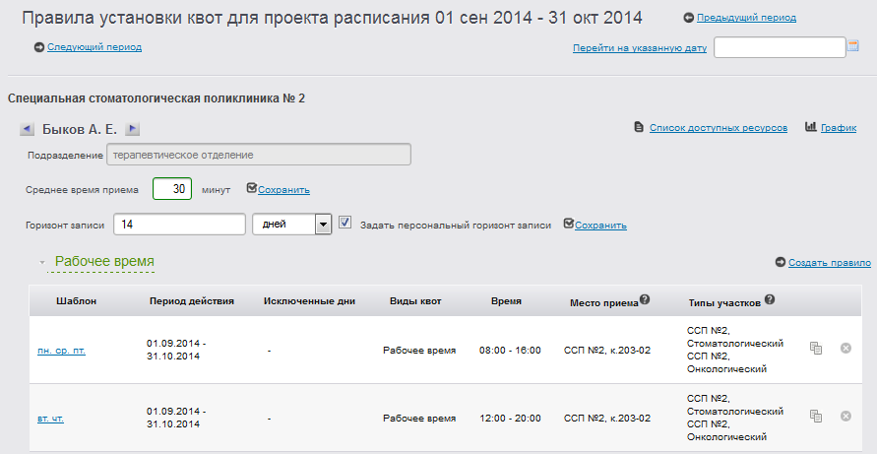Image resolution: width=877 pixels, height=454 pixels.
Task: Toggle personal booking horizon checkbox
Action: (345, 223)
